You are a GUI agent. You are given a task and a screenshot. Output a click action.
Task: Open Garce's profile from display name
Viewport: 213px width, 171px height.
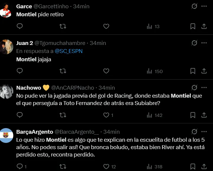24,6
